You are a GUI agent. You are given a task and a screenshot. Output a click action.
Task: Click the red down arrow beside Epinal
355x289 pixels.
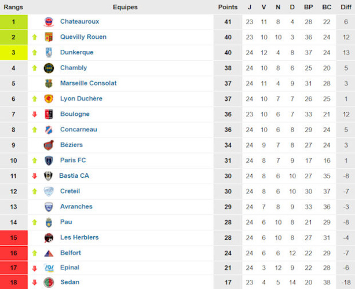tap(35, 268)
